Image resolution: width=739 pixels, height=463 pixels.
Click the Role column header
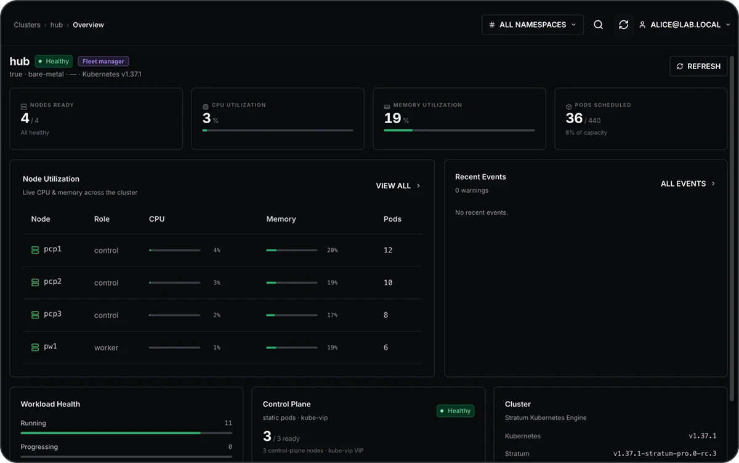102,219
